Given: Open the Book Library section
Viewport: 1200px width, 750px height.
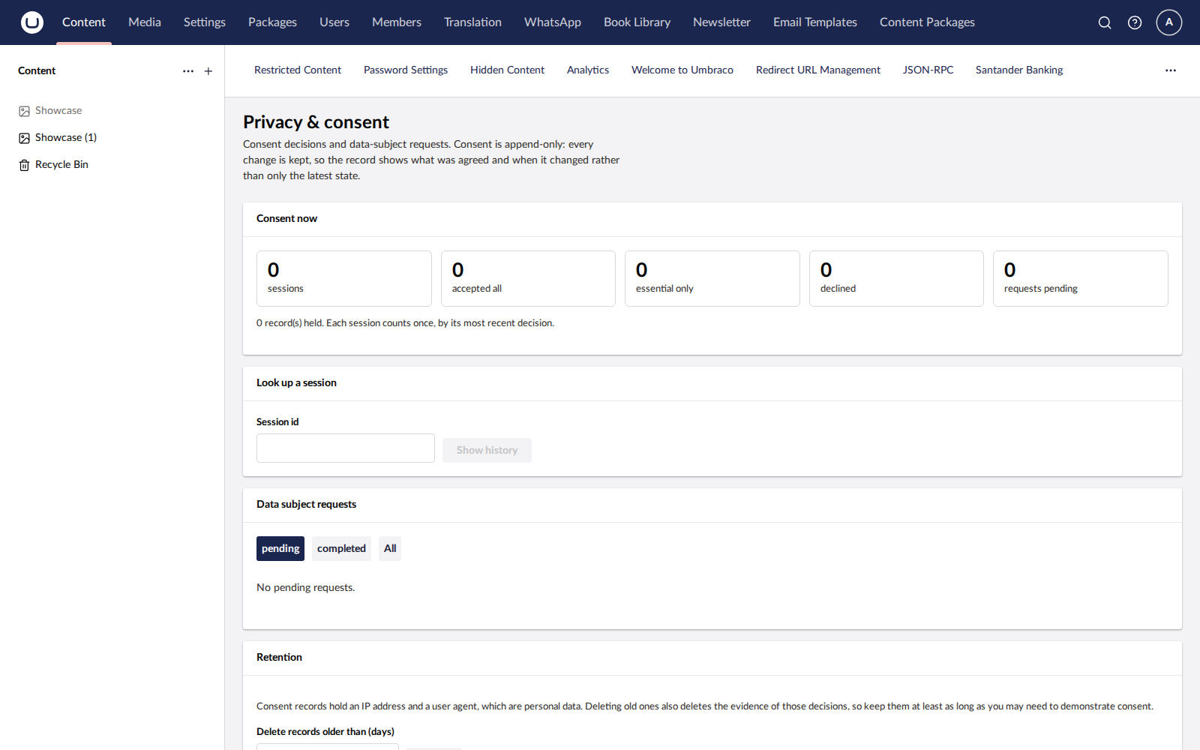Looking at the screenshot, I should click(x=637, y=22).
